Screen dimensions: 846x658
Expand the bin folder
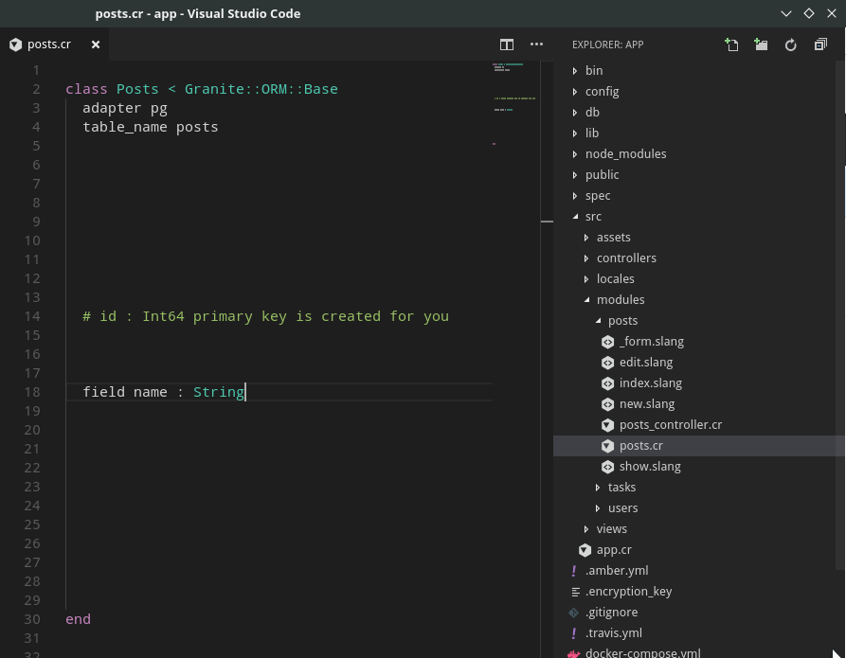click(575, 71)
